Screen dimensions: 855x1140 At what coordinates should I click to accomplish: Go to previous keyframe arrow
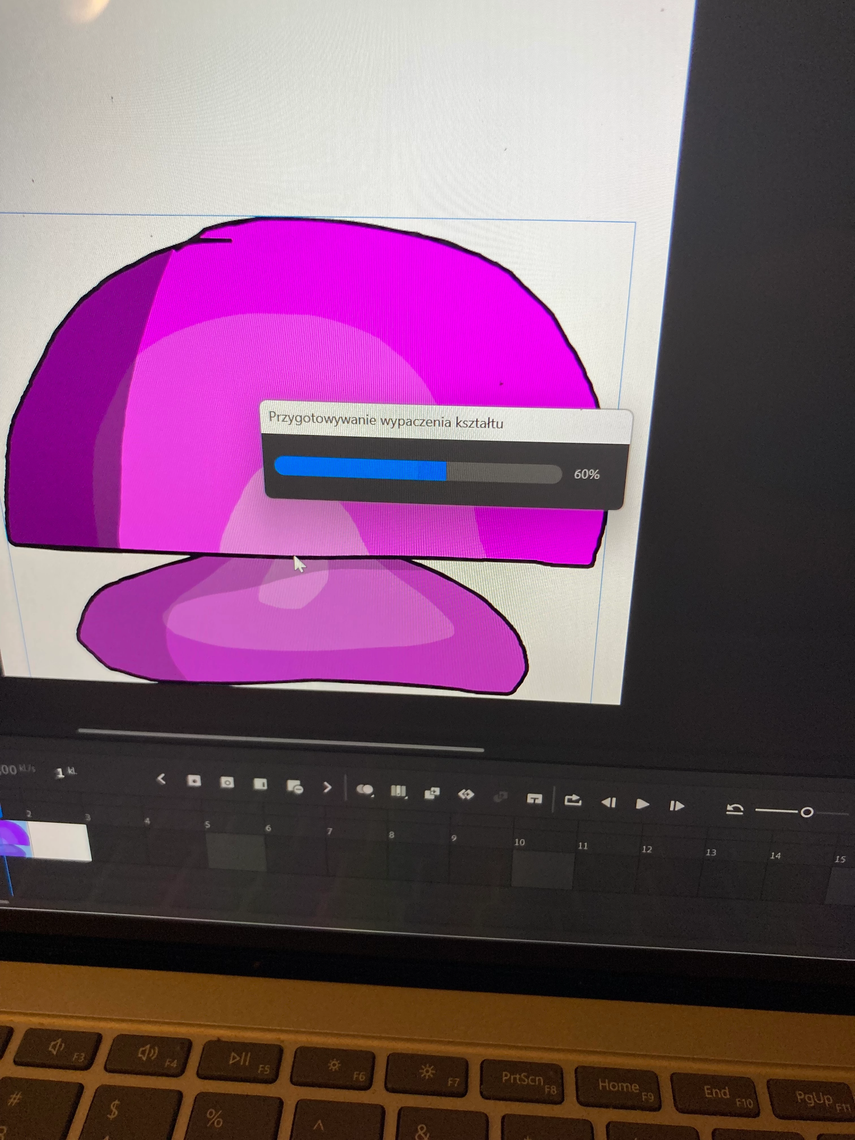click(161, 779)
